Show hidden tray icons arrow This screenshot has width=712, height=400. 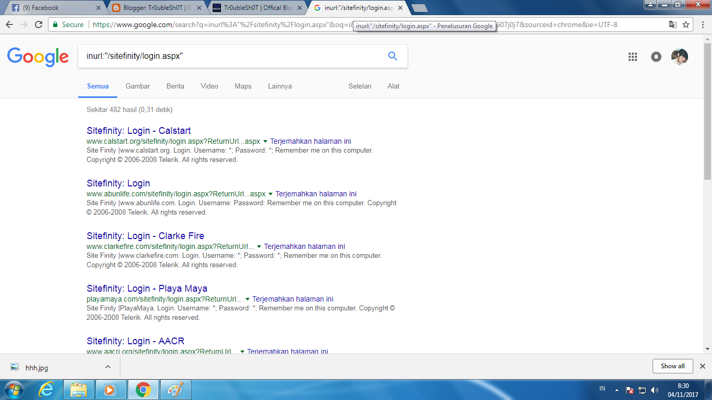617,390
